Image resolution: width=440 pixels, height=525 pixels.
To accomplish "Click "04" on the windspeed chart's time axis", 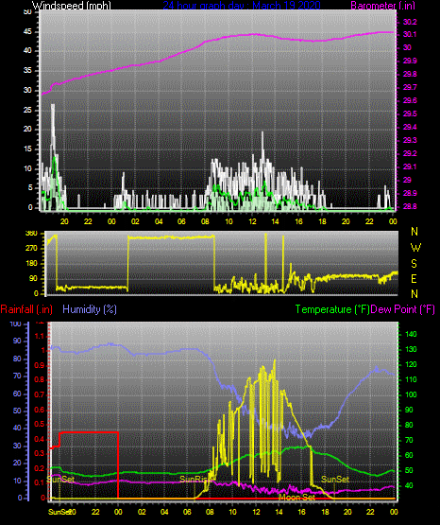I will [x=159, y=221].
